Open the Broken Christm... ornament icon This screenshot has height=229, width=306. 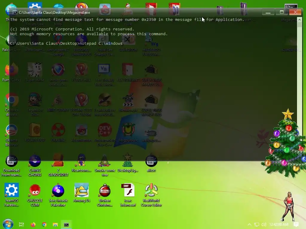(105, 195)
